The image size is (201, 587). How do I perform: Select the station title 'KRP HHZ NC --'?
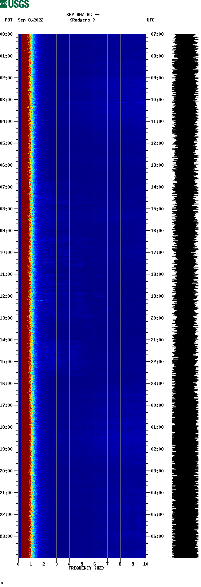click(x=83, y=15)
